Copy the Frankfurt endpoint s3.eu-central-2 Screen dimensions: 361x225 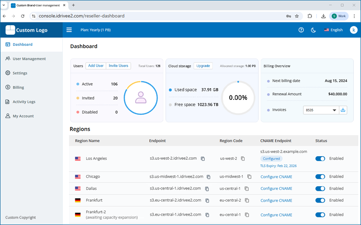pyautogui.click(x=207, y=200)
